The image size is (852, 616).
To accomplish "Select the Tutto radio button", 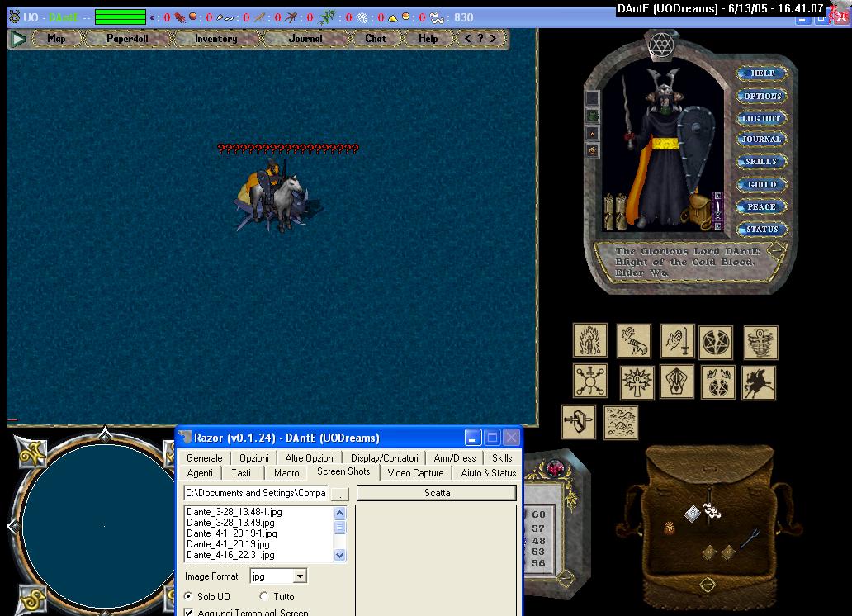I will click(264, 596).
